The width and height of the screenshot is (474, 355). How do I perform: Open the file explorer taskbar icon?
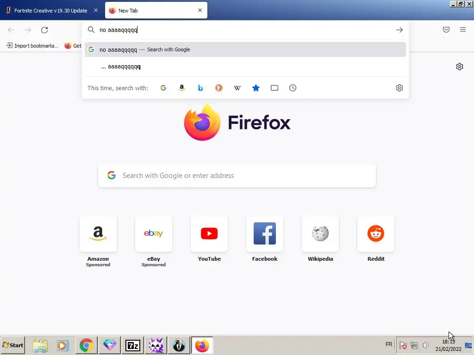click(40, 345)
